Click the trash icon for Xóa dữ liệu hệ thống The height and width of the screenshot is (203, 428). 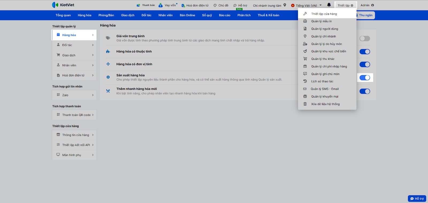[x=305, y=104]
